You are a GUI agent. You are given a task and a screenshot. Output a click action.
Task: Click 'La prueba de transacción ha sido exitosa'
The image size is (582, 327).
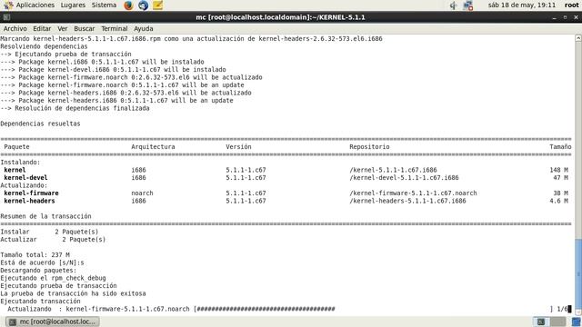click(x=73, y=293)
